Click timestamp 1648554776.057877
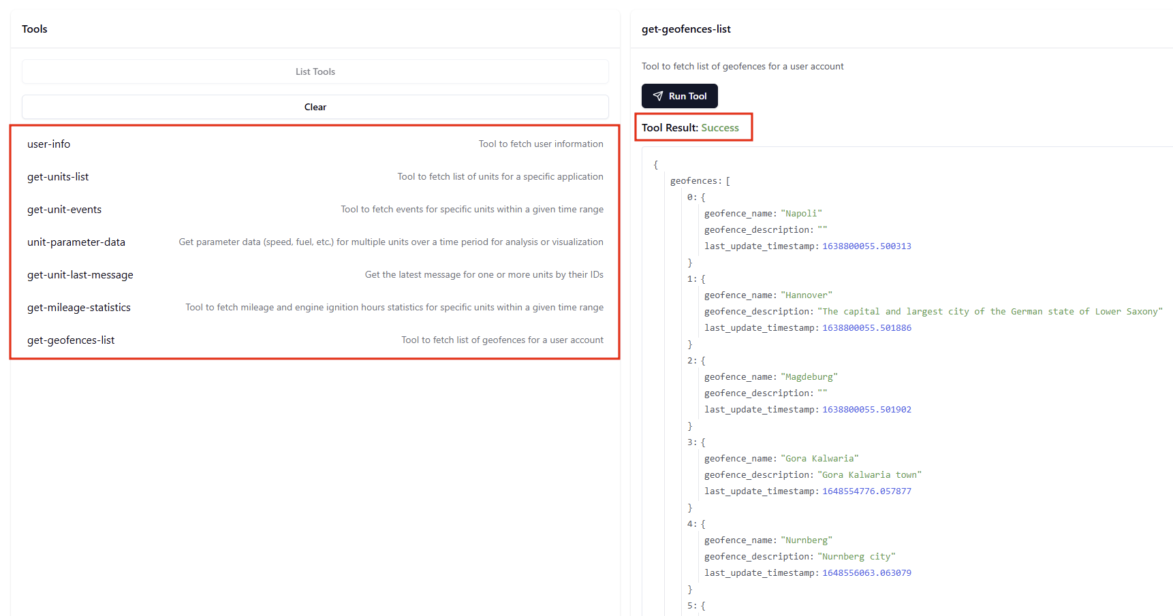Screen dimensions: 1173x616 click(866, 491)
